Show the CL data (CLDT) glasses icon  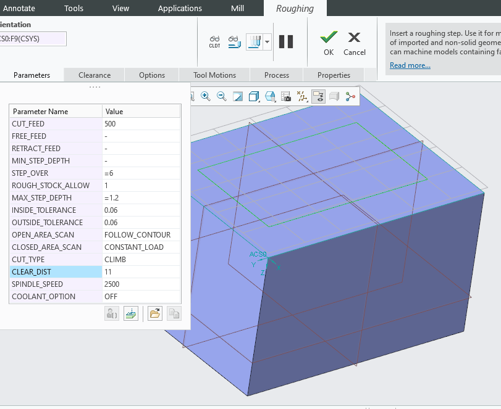click(x=214, y=42)
